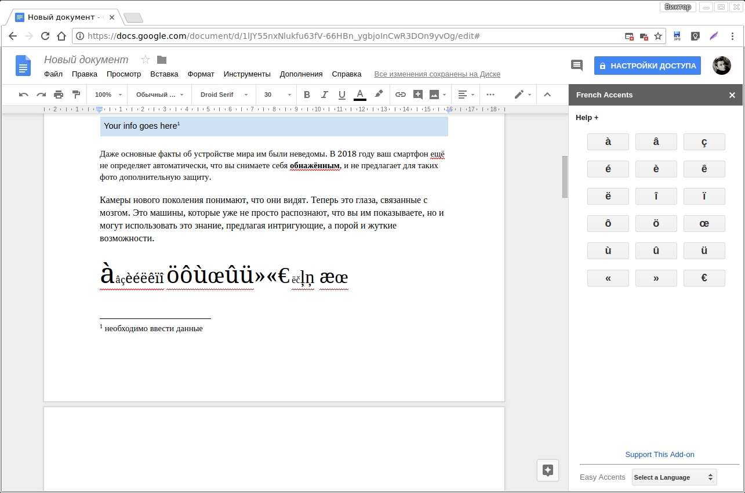Open the Инструменты menu

[x=247, y=74]
